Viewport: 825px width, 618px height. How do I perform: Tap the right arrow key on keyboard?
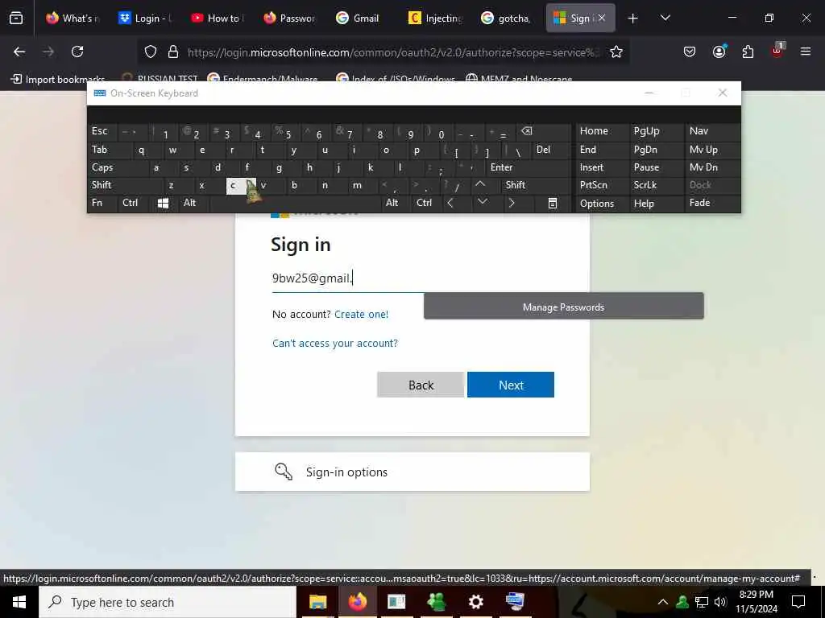point(512,203)
